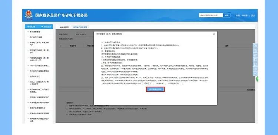The width and height of the screenshot is (278, 135).
Task: Click the blue agree button in dialog
Action: [x=155, y=90]
